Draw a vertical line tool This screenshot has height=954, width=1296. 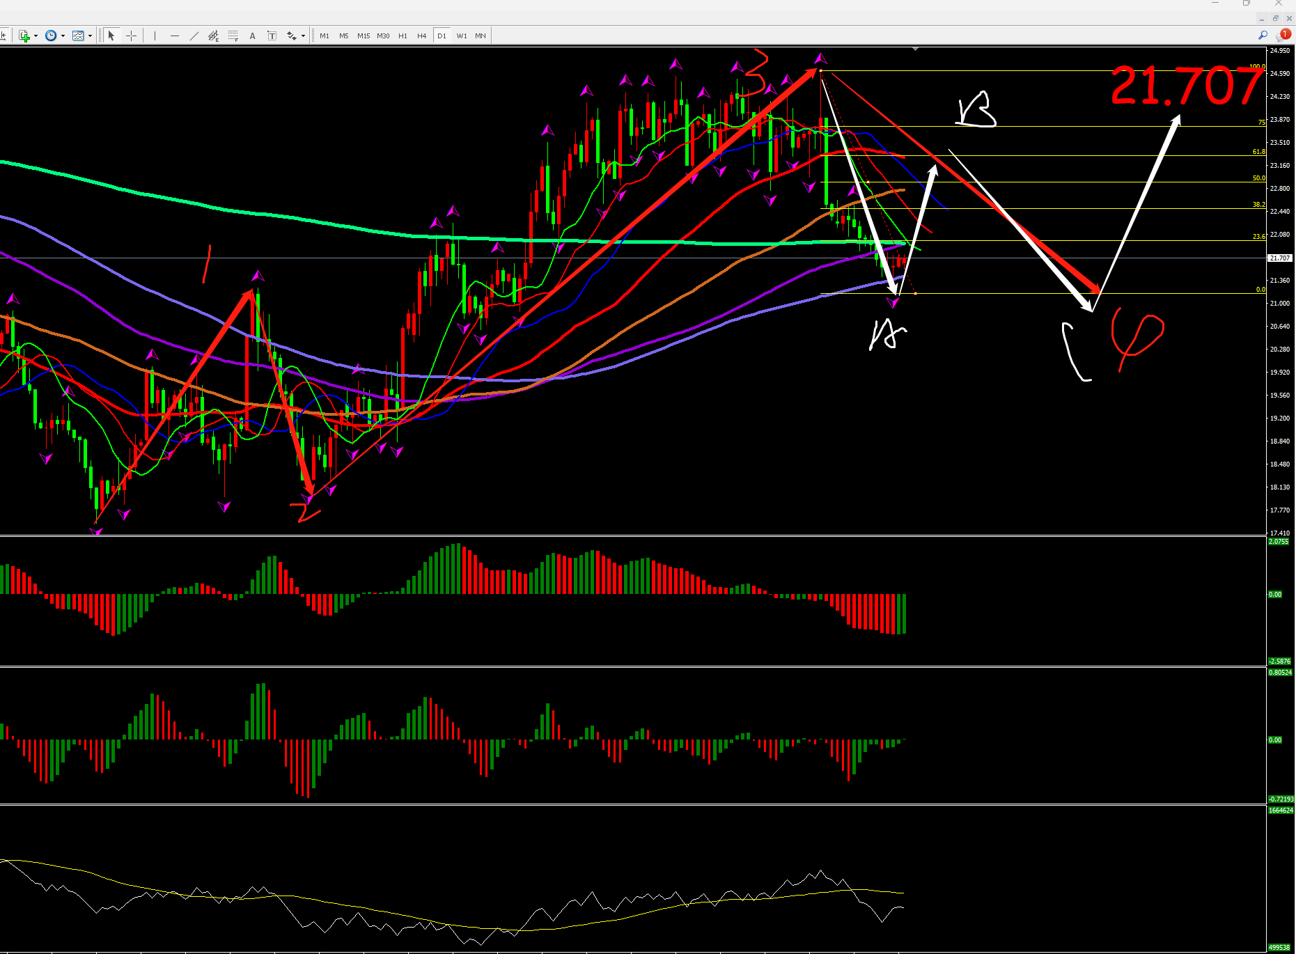click(155, 36)
